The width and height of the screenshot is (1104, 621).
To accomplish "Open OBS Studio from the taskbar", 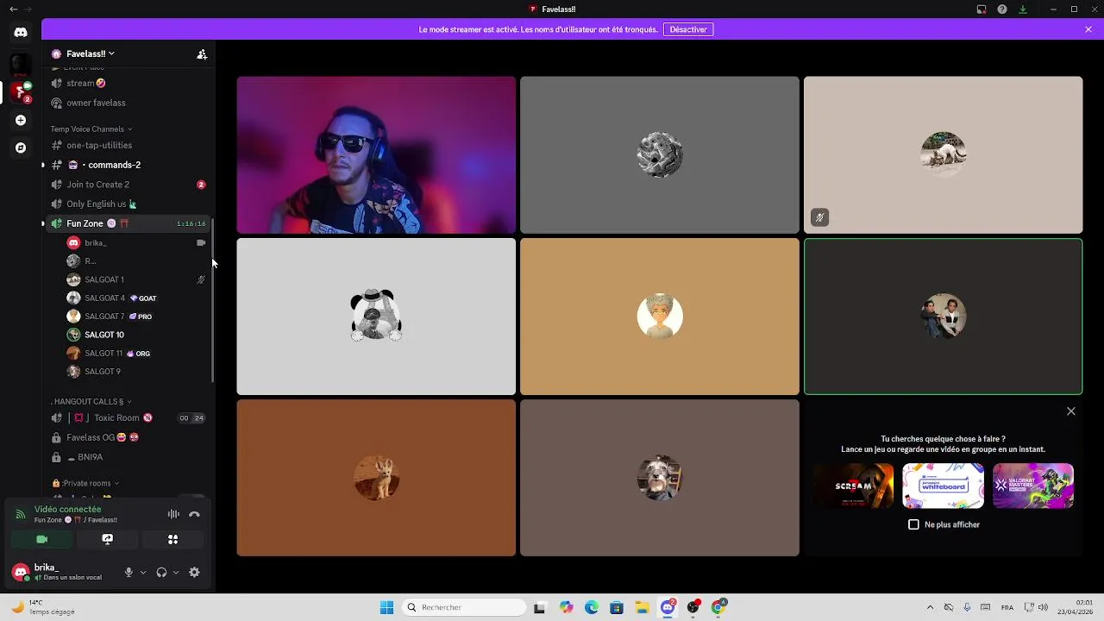I will (x=693, y=607).
